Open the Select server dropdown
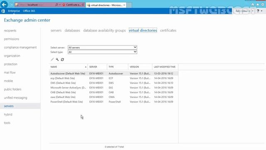Viewport: 266px width, 150px height. tap(102, 47)
